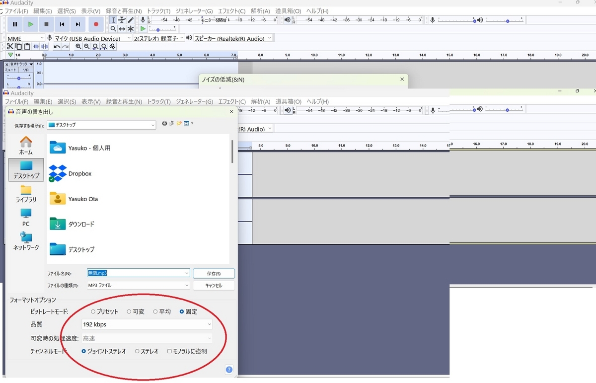Select the pencil Draw tool

(x=131, y=20)
